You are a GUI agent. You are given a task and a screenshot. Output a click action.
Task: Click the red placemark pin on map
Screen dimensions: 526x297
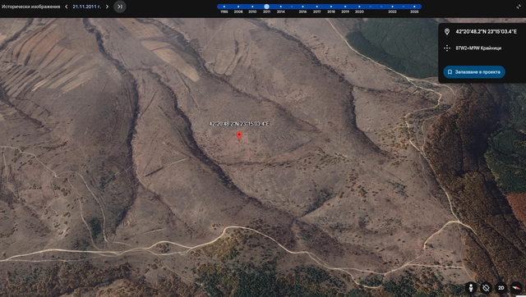tap(239, 135)
